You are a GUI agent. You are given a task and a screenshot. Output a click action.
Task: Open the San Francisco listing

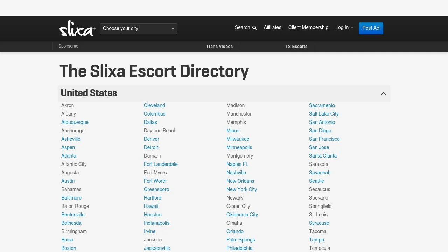click(324, 139)
